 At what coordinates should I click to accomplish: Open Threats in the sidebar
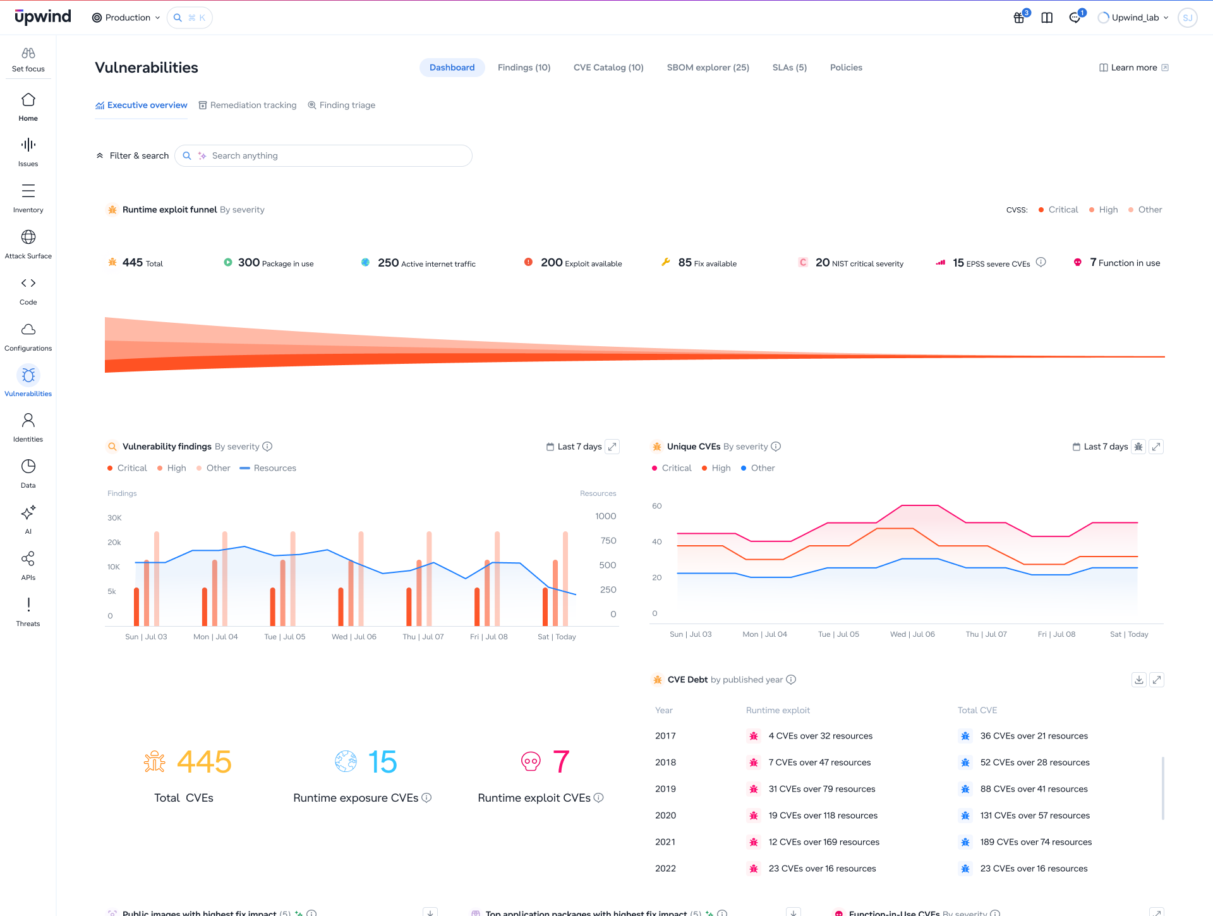(28, 612)
